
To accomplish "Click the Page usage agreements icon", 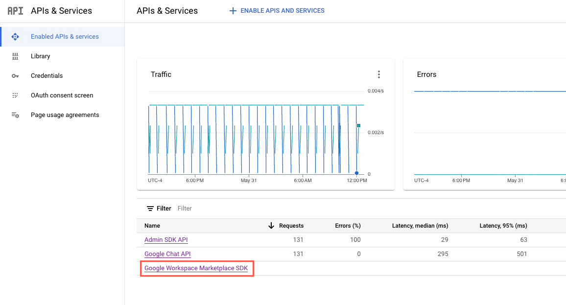I will [x=15, y=115].
